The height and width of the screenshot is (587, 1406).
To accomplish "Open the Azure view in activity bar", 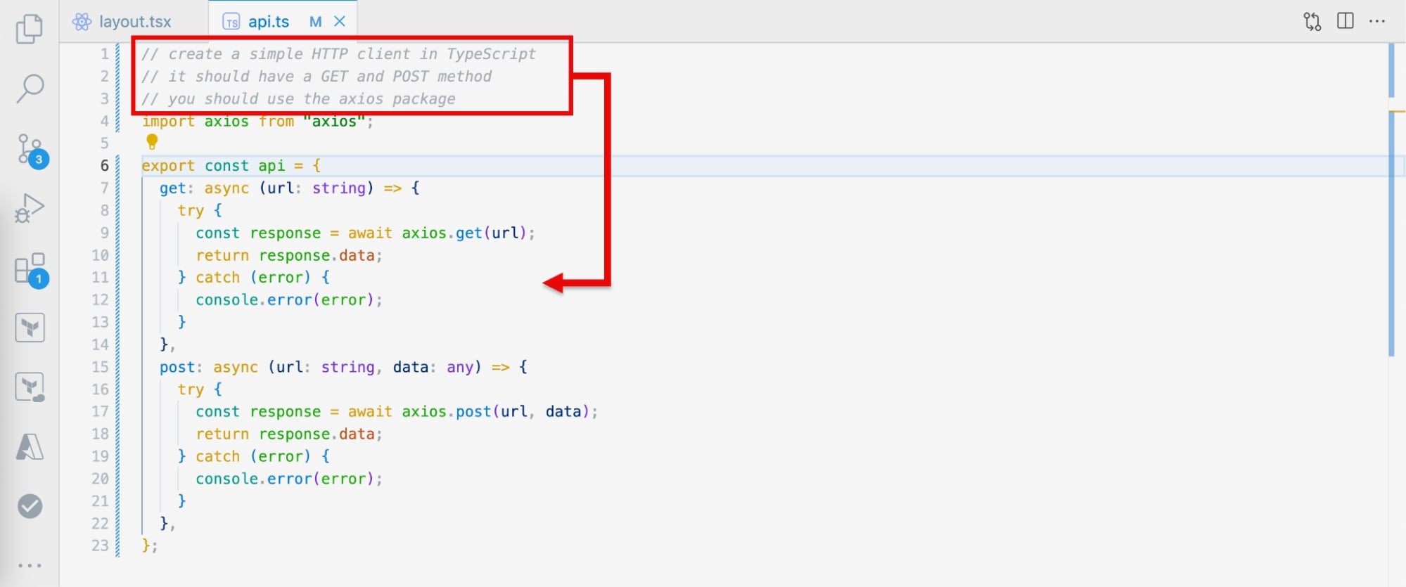I will (30, 446).
